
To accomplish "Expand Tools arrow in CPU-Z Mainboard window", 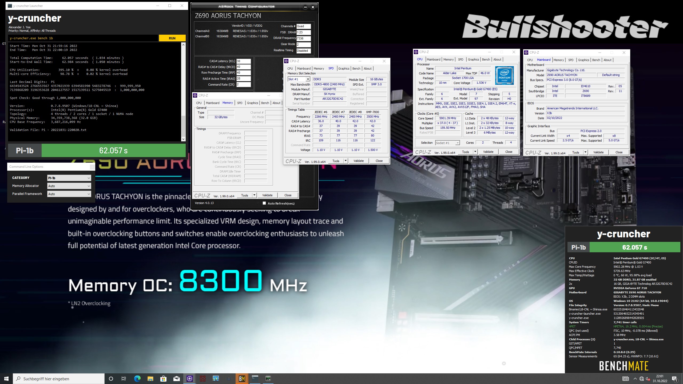I will (x=585, y=152).
